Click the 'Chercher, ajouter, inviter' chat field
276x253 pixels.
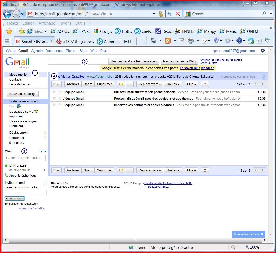[x=25, y=158]
